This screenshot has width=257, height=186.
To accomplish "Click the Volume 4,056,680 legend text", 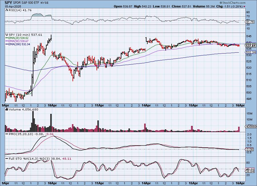I will tap(23, 109).
